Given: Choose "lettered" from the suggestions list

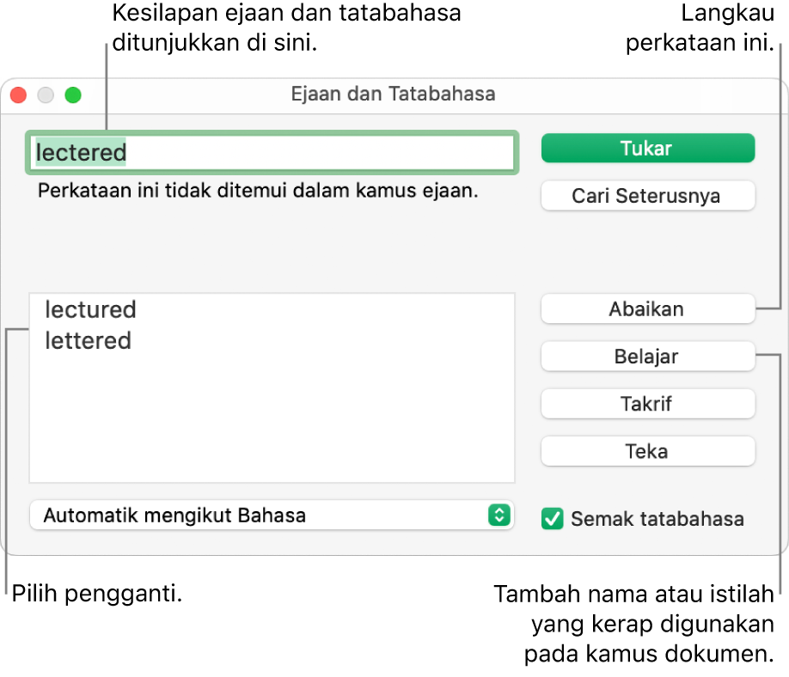Looking at the screenshot, I should (x=88, y=341).
